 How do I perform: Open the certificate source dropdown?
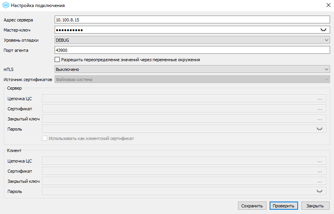coord(192,80)
